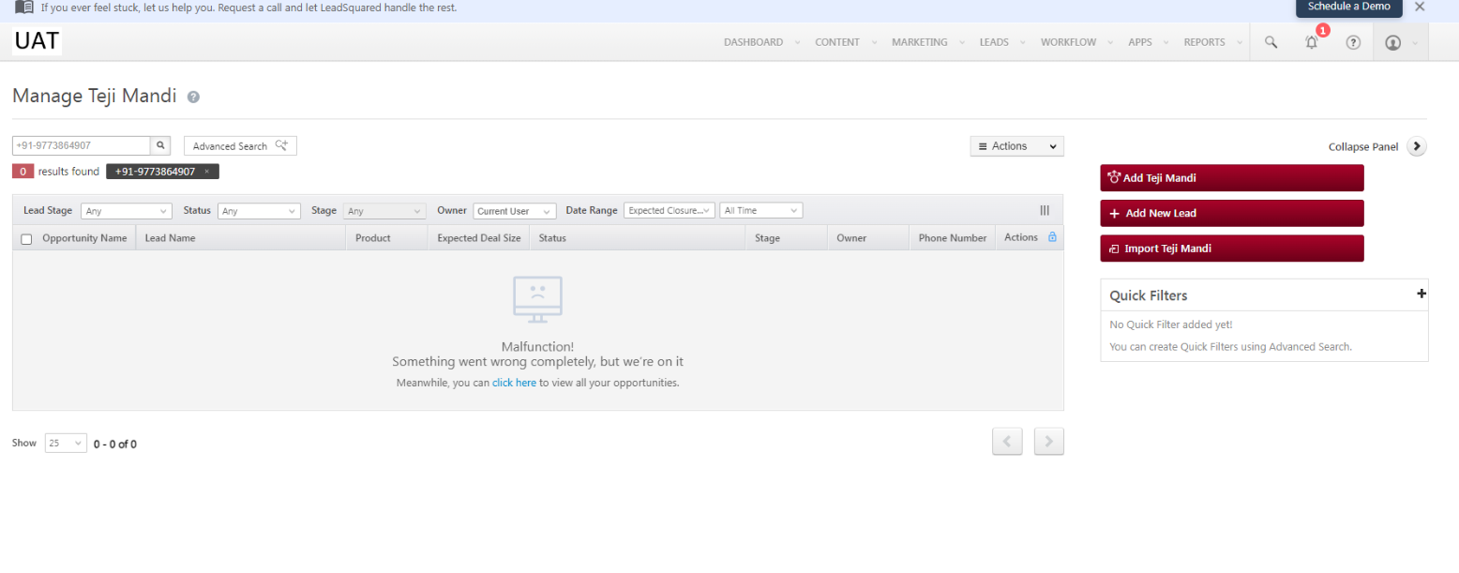
Task: Remove the +91-9773864907 search tag
Action: (206, 172)
